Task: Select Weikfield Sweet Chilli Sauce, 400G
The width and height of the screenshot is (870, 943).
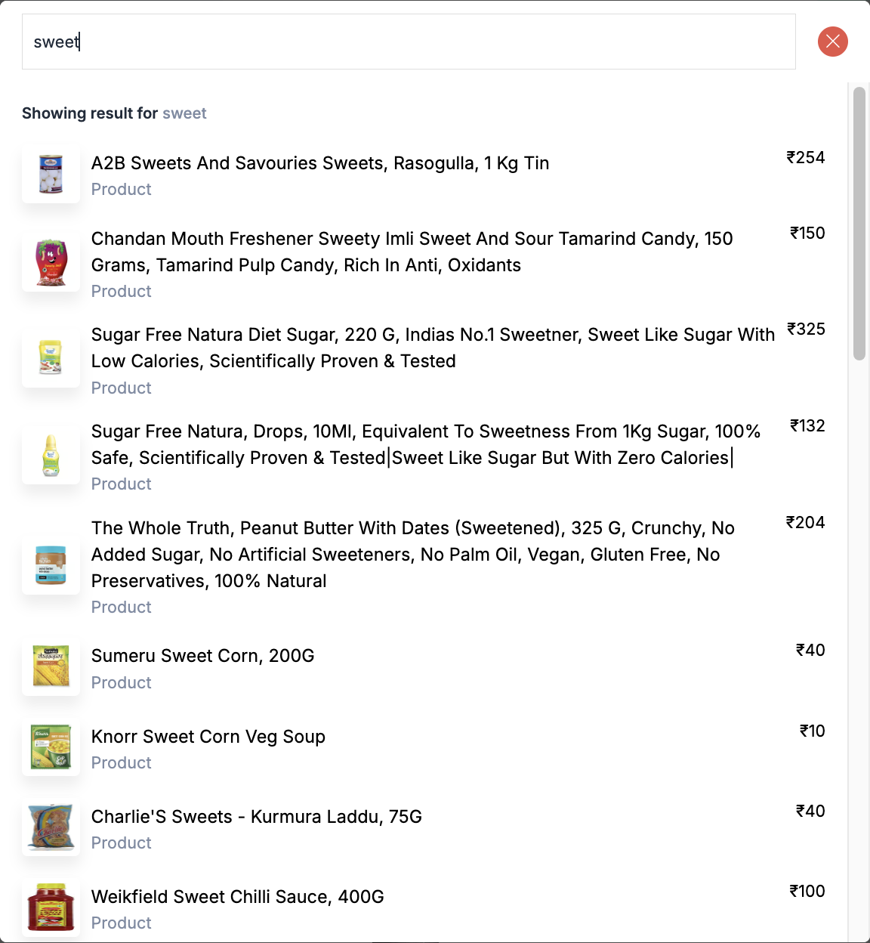Action: (237, 897)
